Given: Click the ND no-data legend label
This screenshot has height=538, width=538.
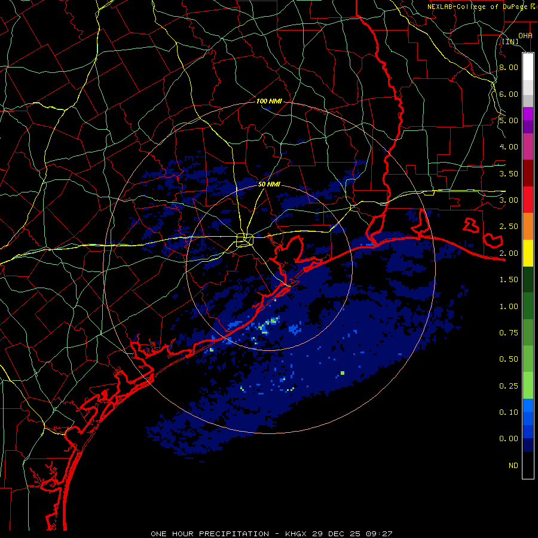Looking at the screenshot, I should click(x=513, y=466).
